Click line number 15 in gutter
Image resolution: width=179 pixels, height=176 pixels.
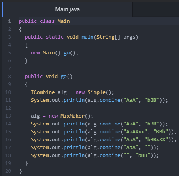(x=8, y=132)
